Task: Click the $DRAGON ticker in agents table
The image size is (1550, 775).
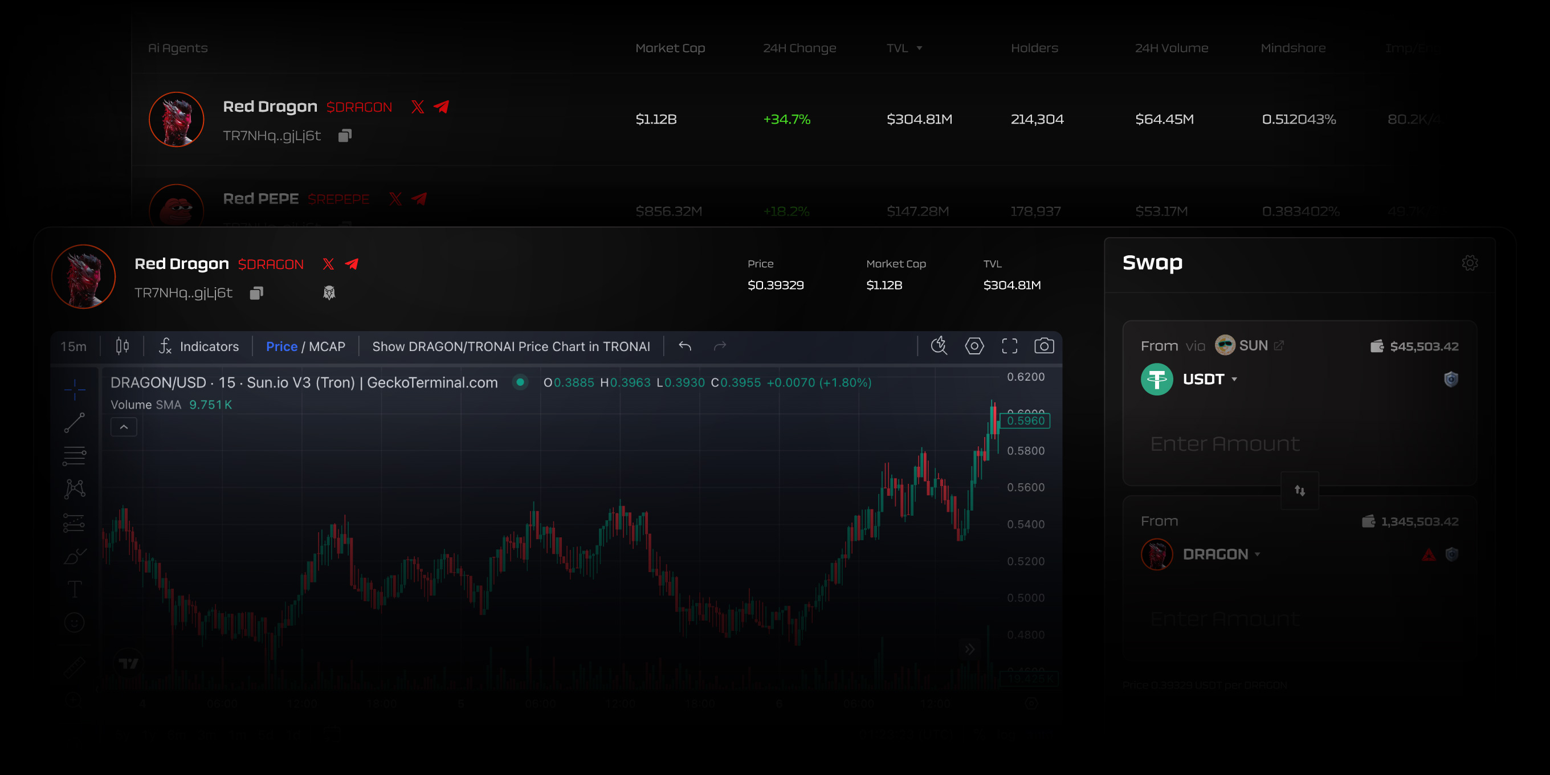Action: 358,107
